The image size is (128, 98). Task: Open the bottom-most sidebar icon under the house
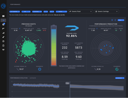point(3,50)
